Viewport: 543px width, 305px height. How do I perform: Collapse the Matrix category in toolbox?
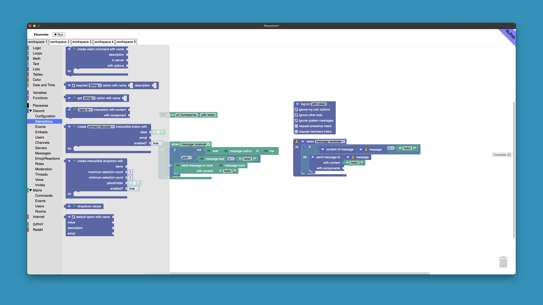click(31, 190)
